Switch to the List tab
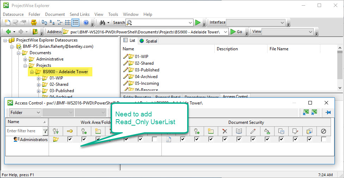Screen dimensions: 344x178 coord(129,40)
